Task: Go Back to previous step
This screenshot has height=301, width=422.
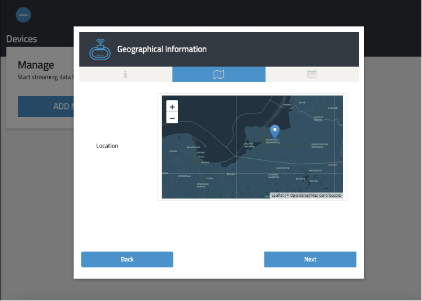Action: tap(127, 259)
